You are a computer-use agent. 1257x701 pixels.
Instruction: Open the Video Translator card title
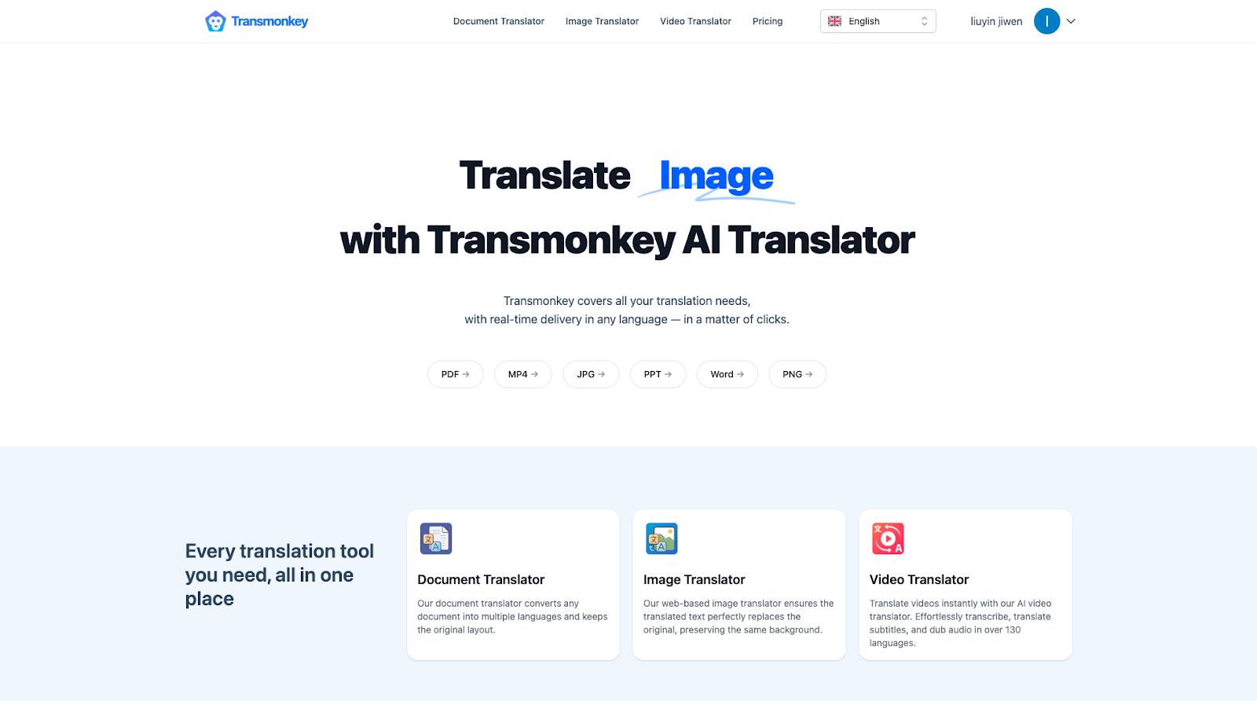click(919, 579)
